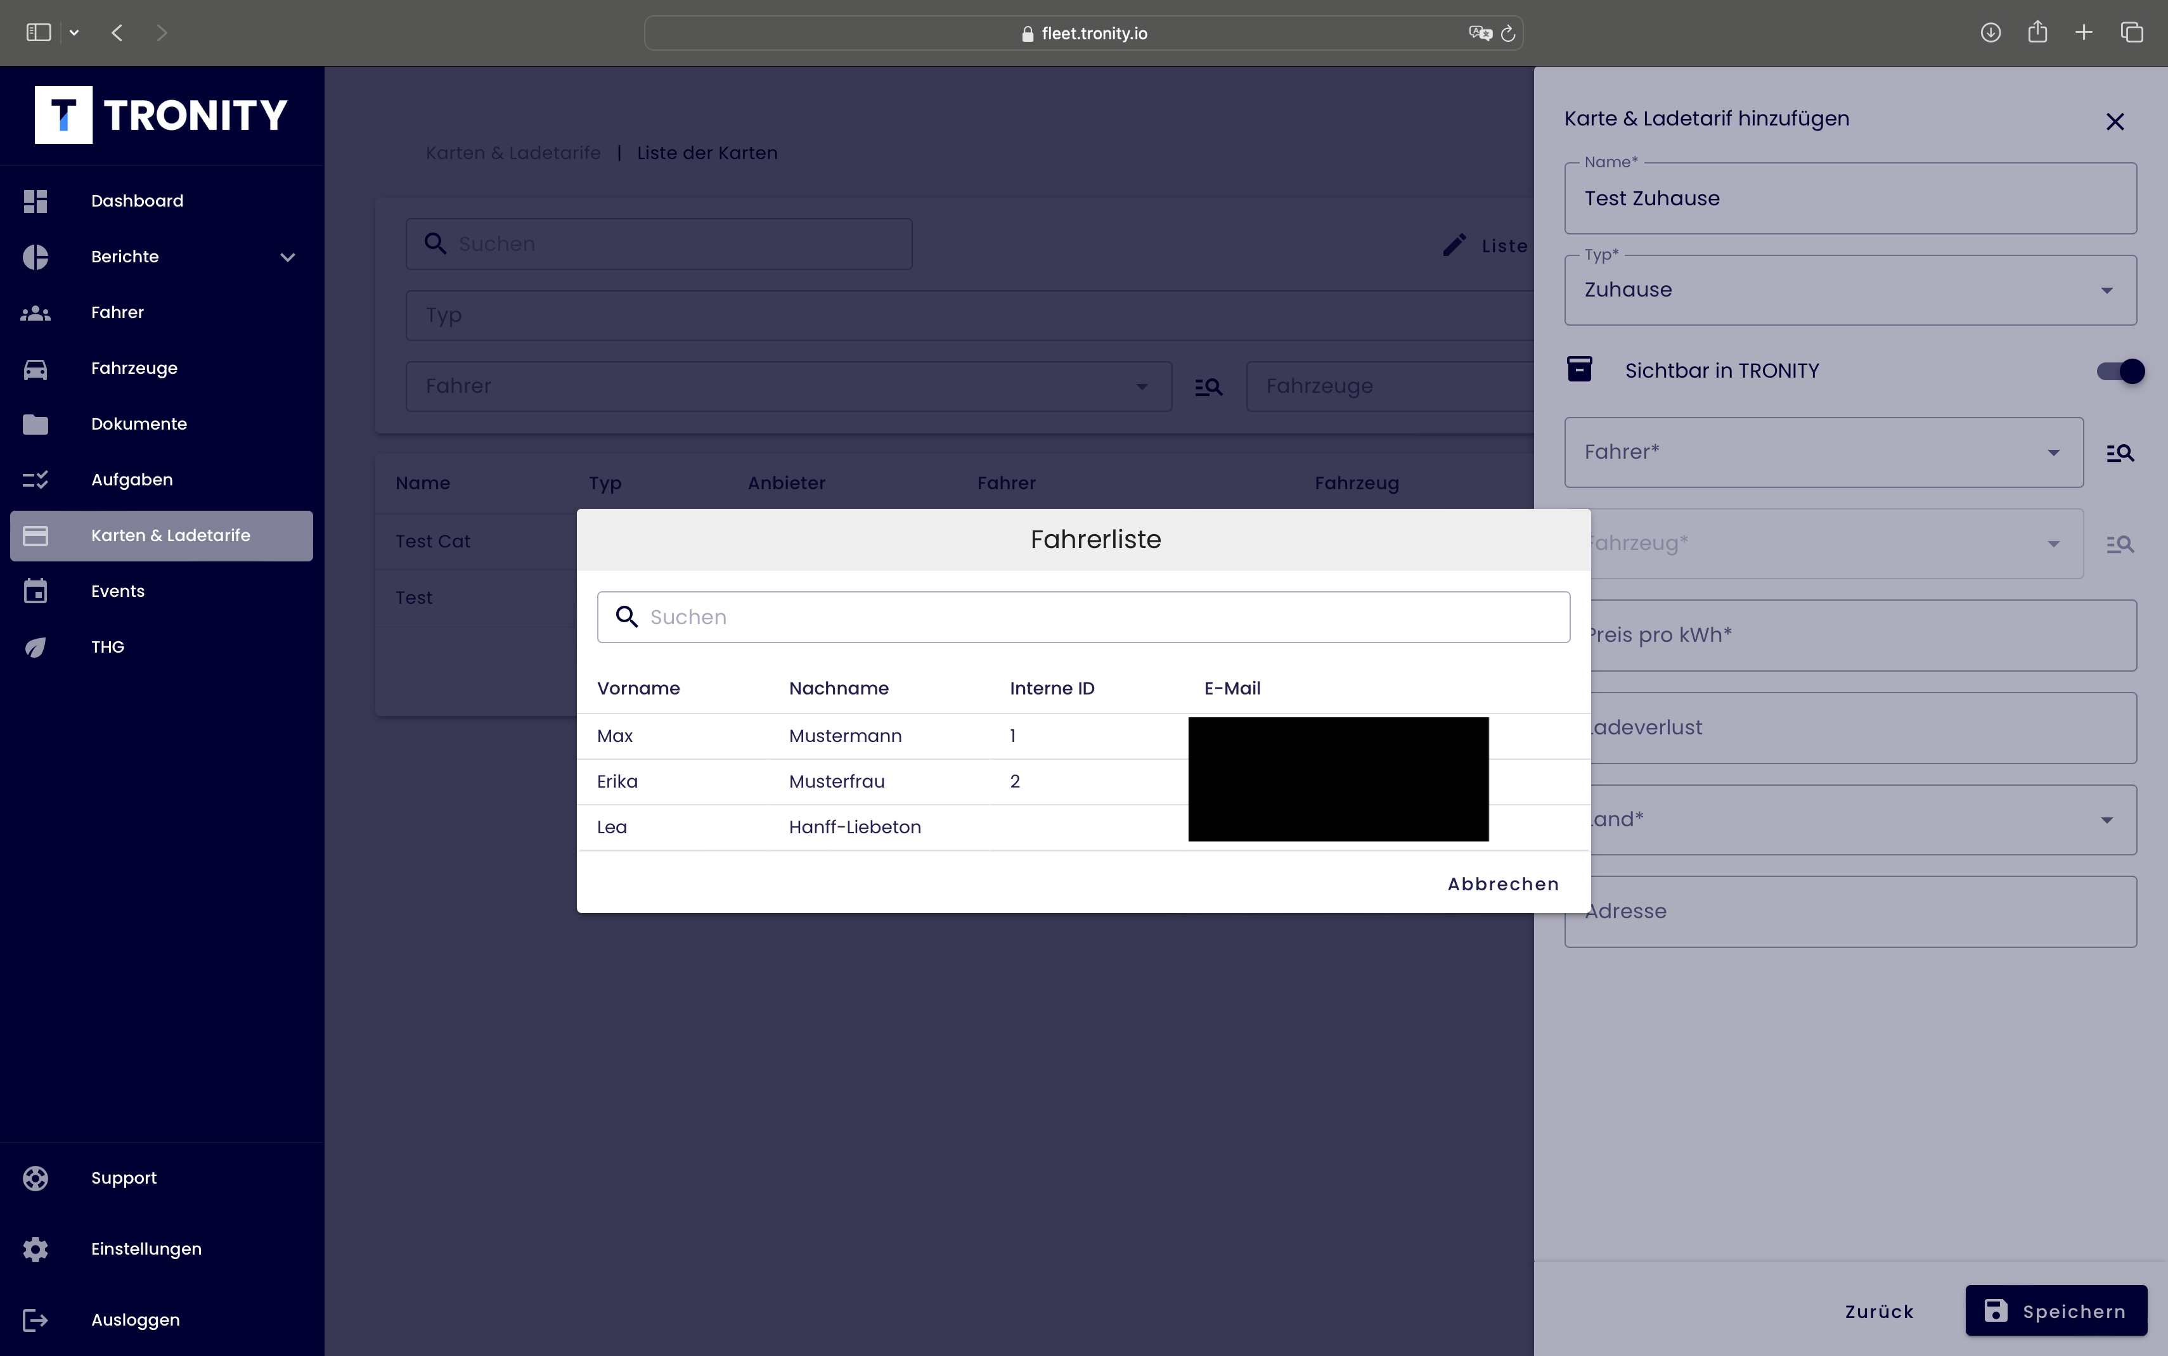Toggle Sichtbar in TRONITY switch
Viewport: 2168px width, 1356px height.
click(x=2120, y=371)
